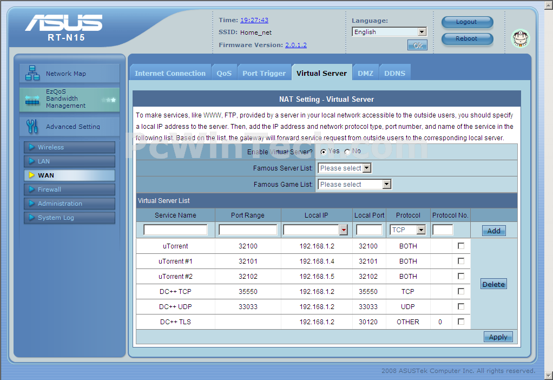Click the Local Port input field
The image size is (553, 380).
click(x=369, y=230)
